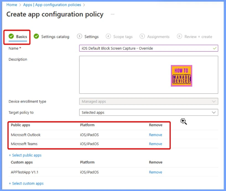Click iOS/iPadOS platform in Outlook row
The height and width of the screenshot is (191, 226).
point(89,135)
